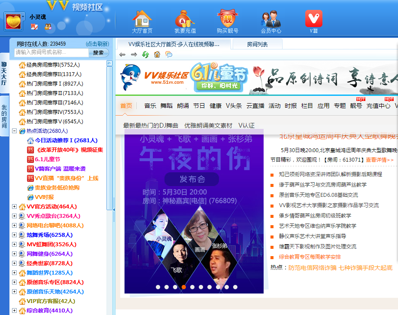Click the chat bubbles icon in browser toolbar
398x315 pixels.
(169, 55)
